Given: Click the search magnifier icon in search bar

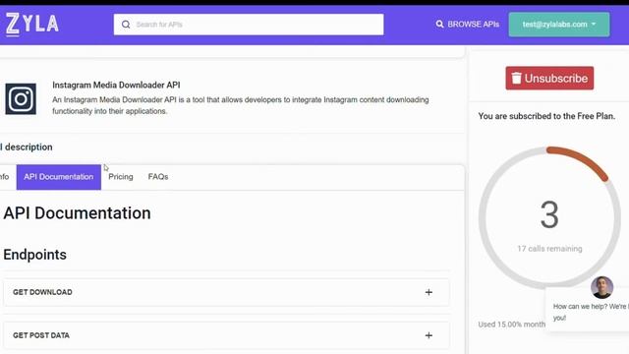Looking at the screenshot, I should [126, 25].
